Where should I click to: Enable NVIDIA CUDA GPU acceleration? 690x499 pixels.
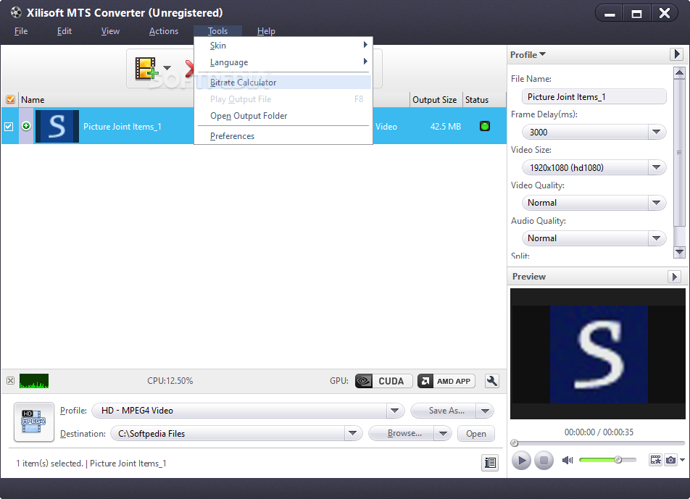(x=383, y=381)
